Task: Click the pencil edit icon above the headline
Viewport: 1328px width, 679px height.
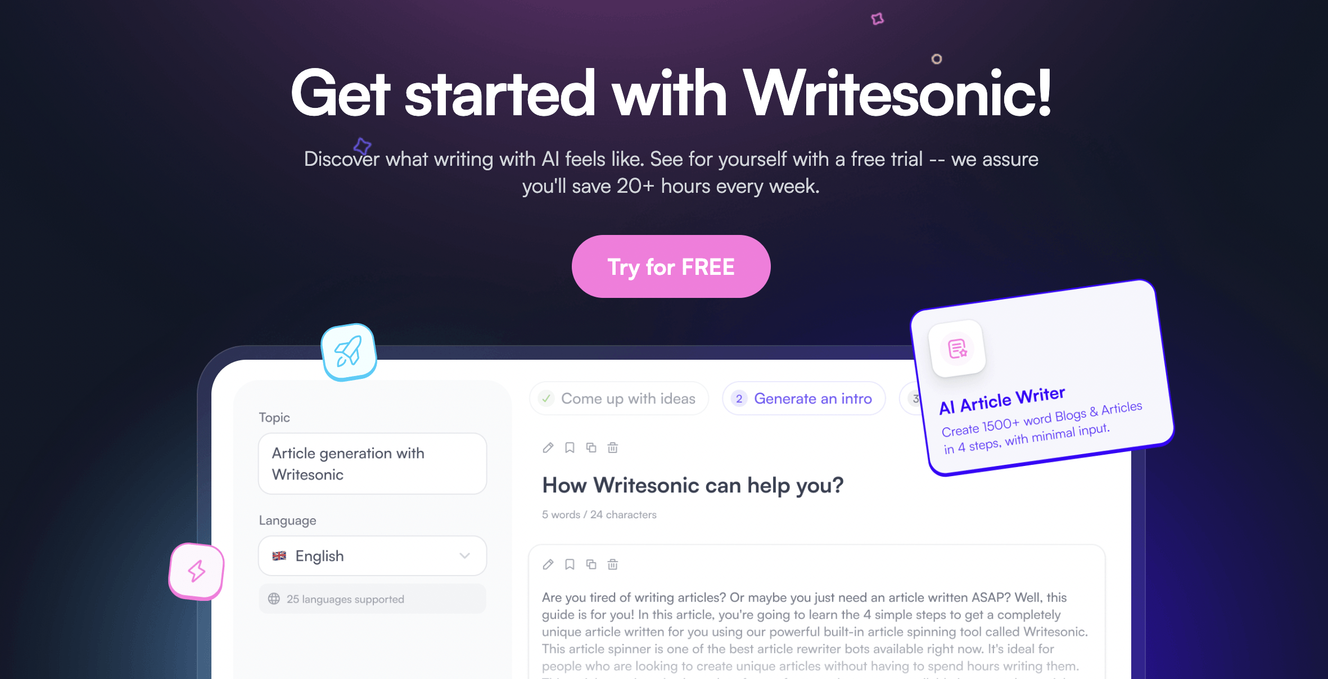Action: tap(548, 447)
